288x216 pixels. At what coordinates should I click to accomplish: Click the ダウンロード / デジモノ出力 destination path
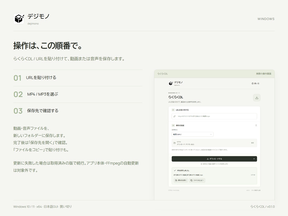pos(186,144)
